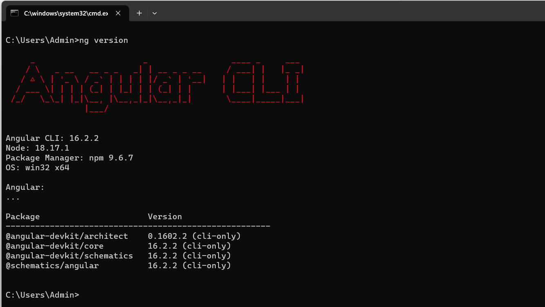545x307 pixels.
Task: Click version '0.1602.2 (cli-only)'
Action: (194, 236)
